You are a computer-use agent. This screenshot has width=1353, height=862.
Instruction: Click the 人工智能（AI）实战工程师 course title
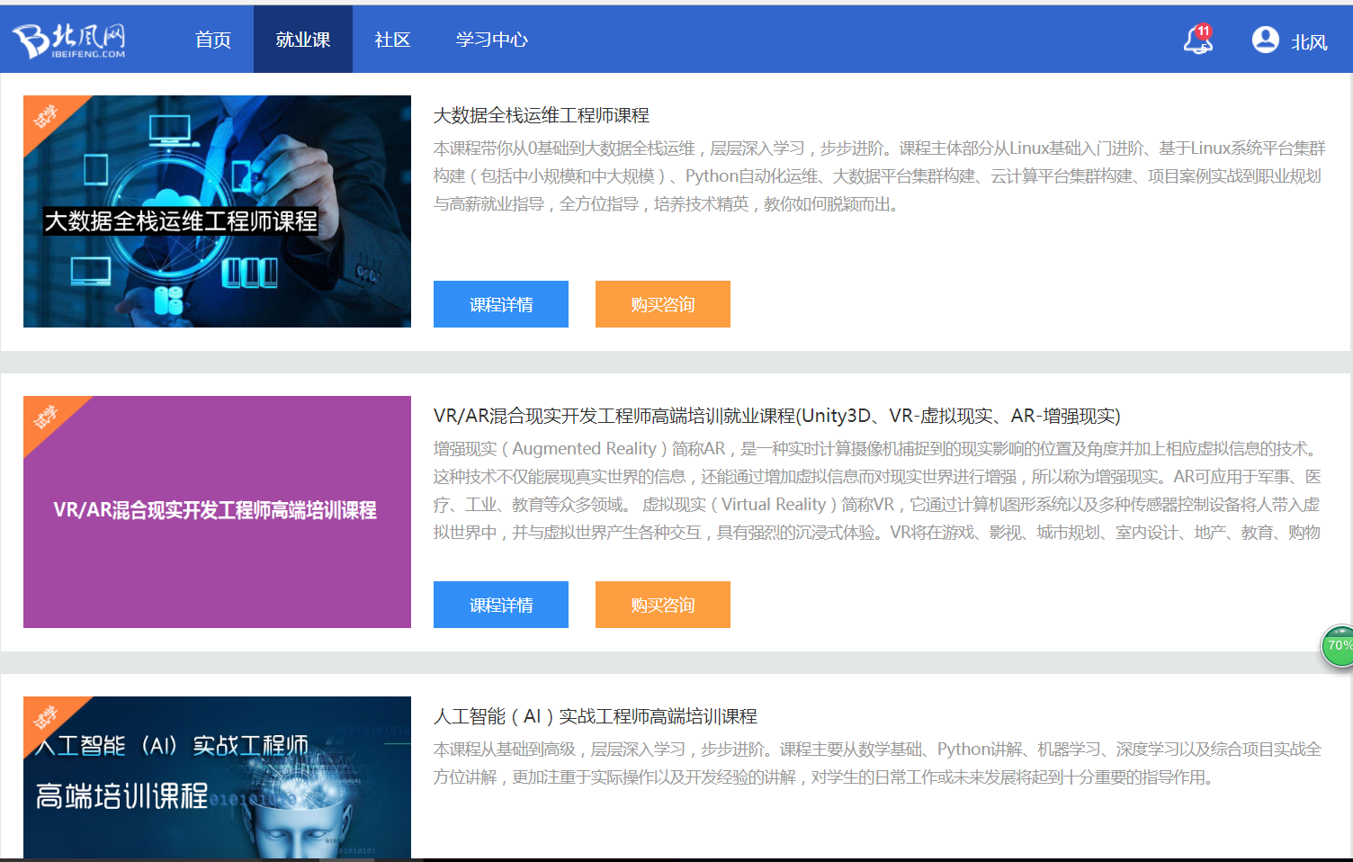pyautogui.click(x=596, y=716)
